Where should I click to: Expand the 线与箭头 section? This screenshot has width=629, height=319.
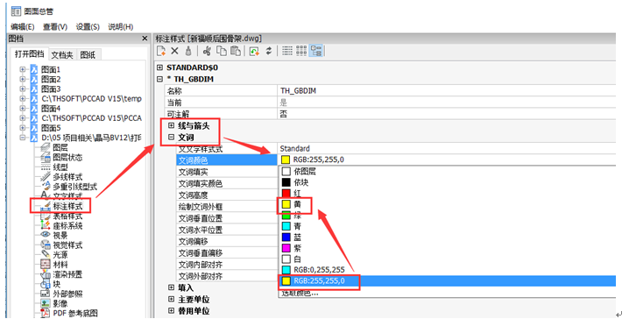tap(172, 125)
